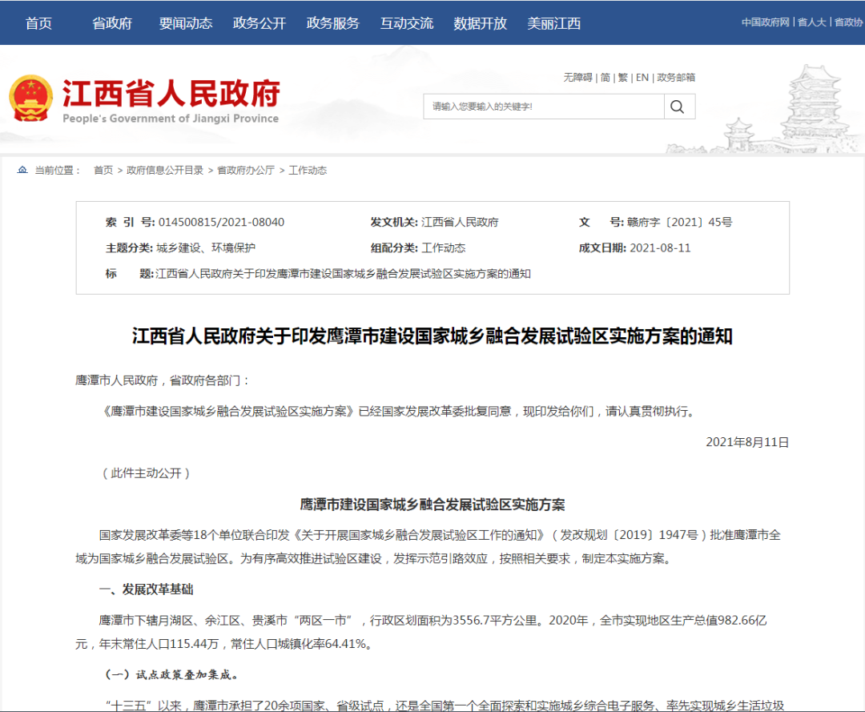Click the national emblem logo
The width and height of the screenshot is (865, 712).
(x=31, y=99)
